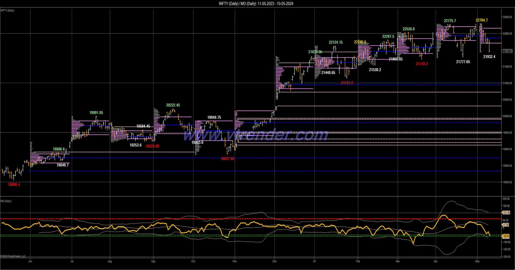
Task: Click the Oct label on time axis
Action: point(193,261)
